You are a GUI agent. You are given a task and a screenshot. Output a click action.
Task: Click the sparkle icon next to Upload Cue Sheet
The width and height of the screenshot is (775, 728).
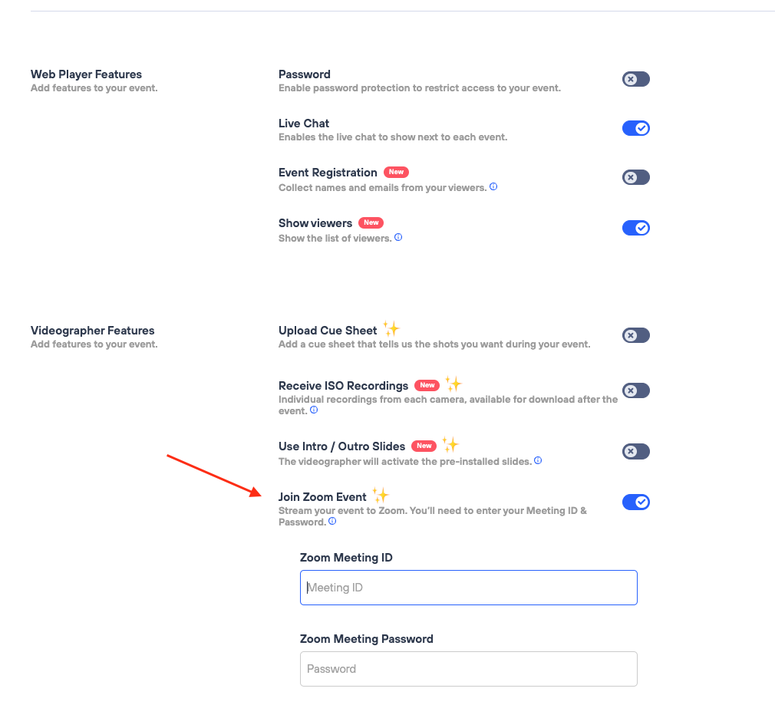[x=391, y=330]
